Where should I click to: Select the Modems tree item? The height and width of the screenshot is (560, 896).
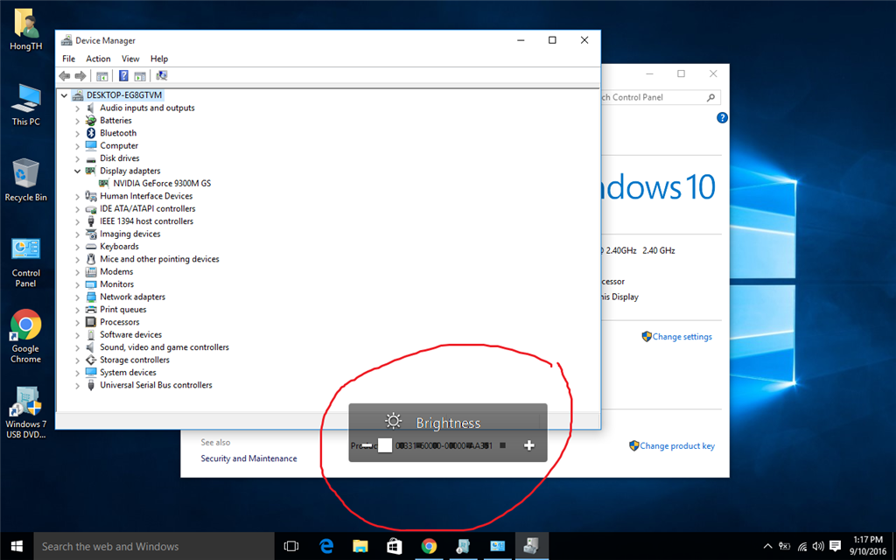(x=116, y=271)
